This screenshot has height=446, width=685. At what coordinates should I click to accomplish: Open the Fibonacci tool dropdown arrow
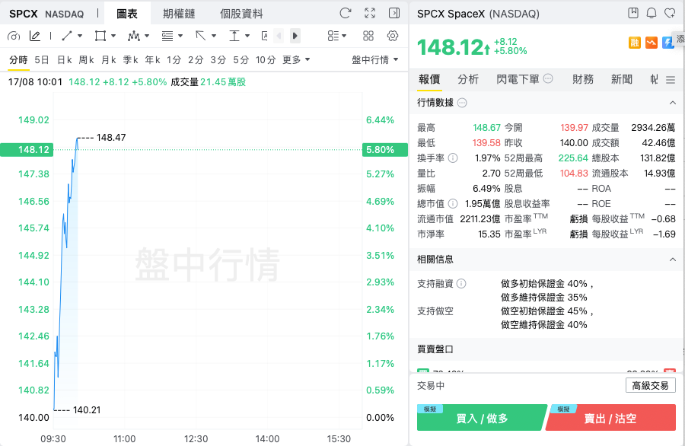(x=180, y=36)
